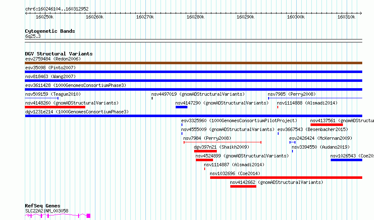
Task: Select the nsv4137561 red variant bar
Action: coord(327,125)
